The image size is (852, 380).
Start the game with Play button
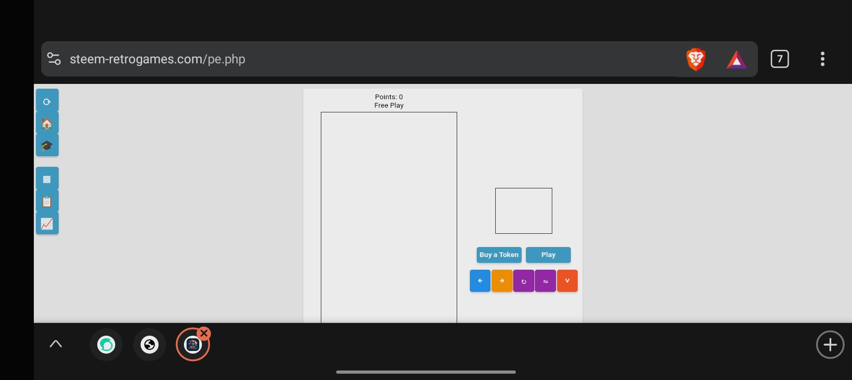548,255
